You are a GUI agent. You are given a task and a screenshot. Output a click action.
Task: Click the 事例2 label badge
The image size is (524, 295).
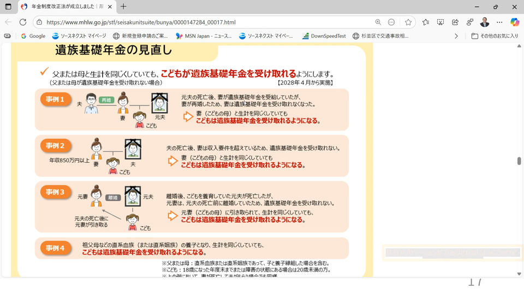pyautogui.click(x=56, y=145)
